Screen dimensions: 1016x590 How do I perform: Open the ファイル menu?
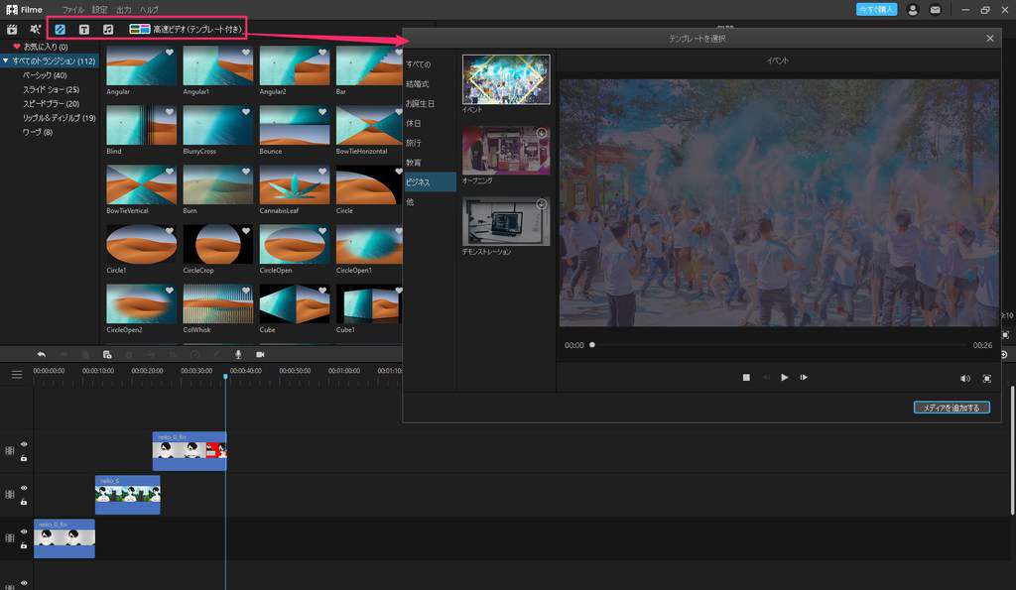pos(73,10)
